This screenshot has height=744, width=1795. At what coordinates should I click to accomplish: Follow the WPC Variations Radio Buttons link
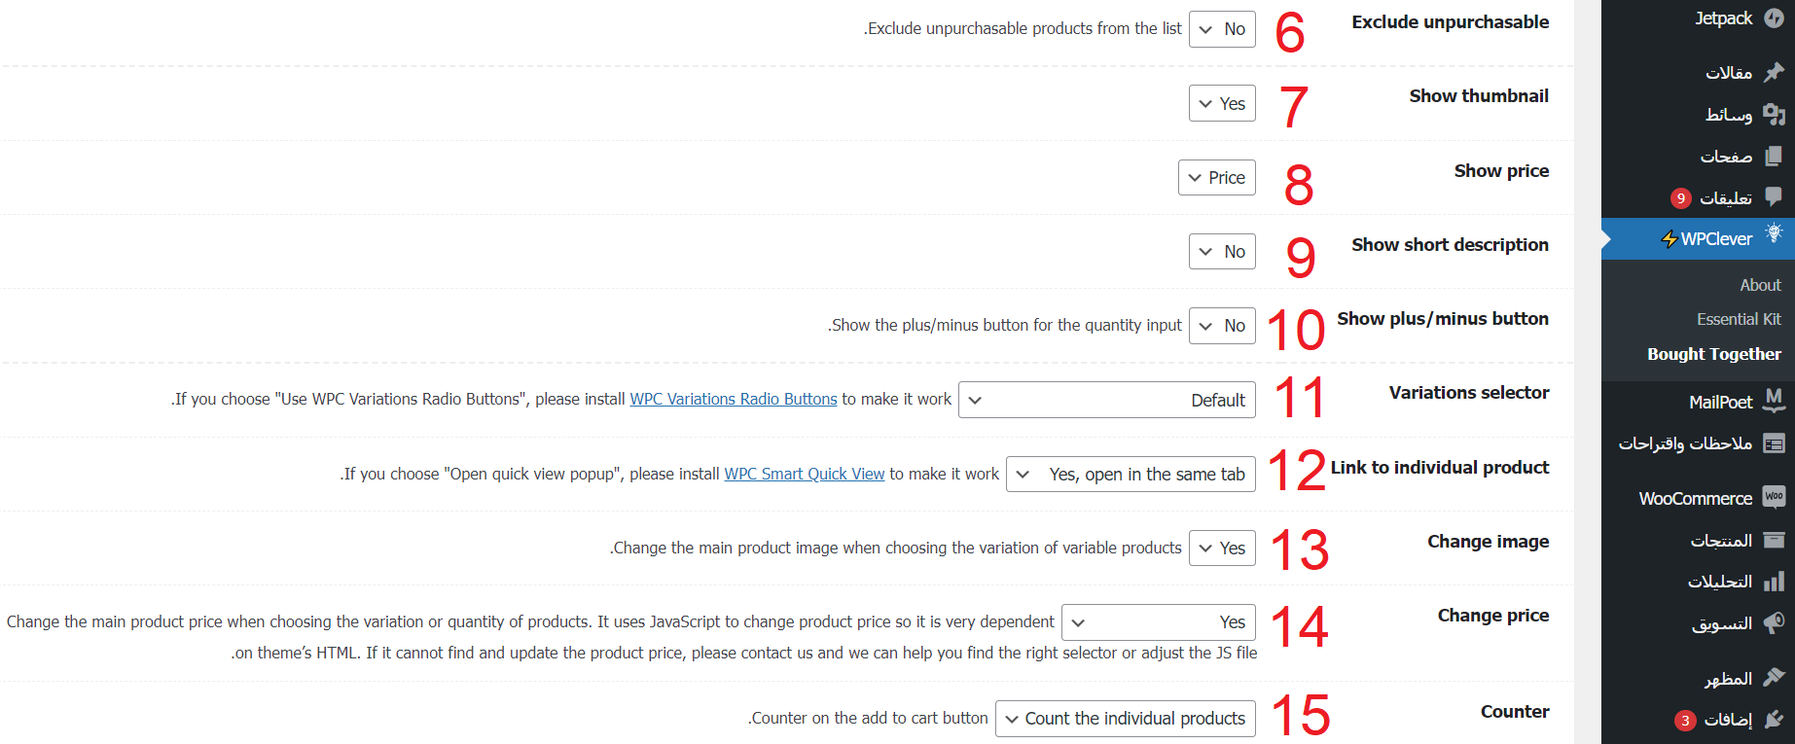[733, 399]
